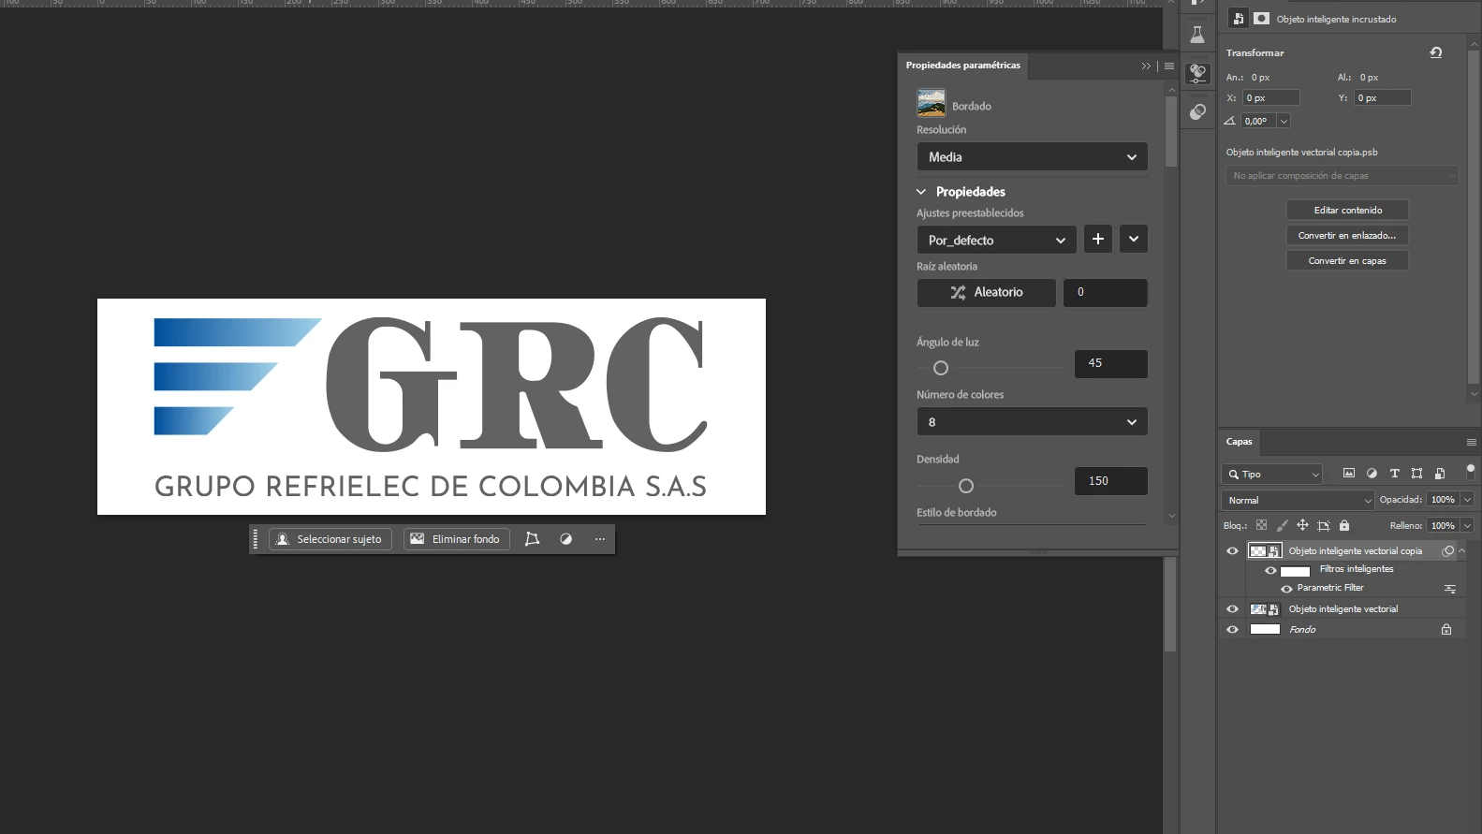The width and height of the screenshot is (1482, 834).
Task: Click the Densidad slider handle
Action: pos(966,486)
